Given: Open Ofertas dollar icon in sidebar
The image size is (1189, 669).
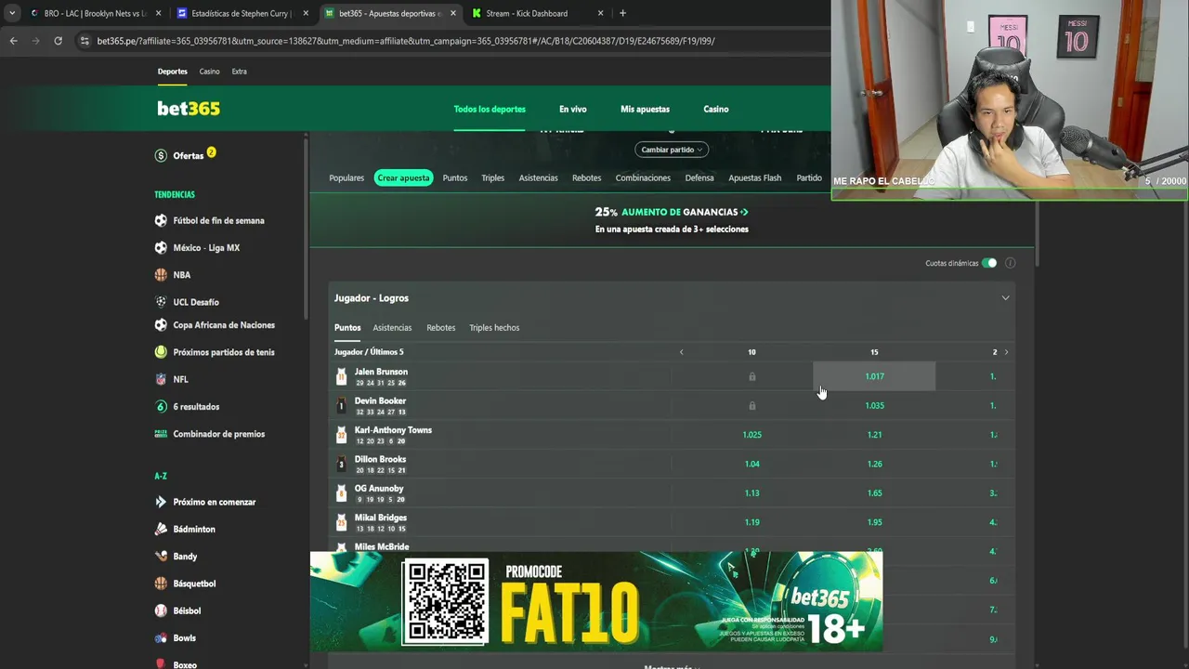Looking at the screenshot, I should [161, 155].
